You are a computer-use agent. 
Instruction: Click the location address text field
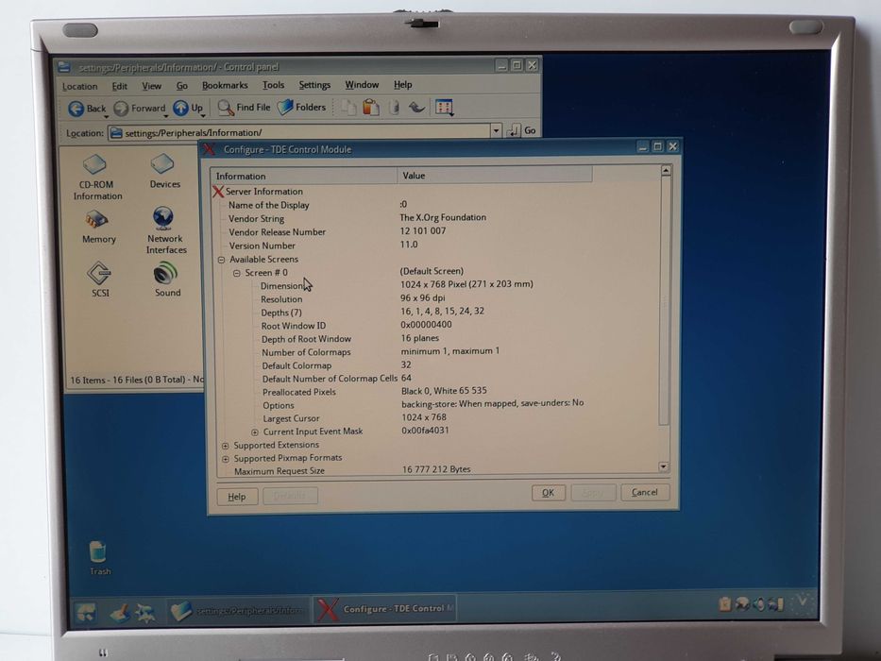300,132
